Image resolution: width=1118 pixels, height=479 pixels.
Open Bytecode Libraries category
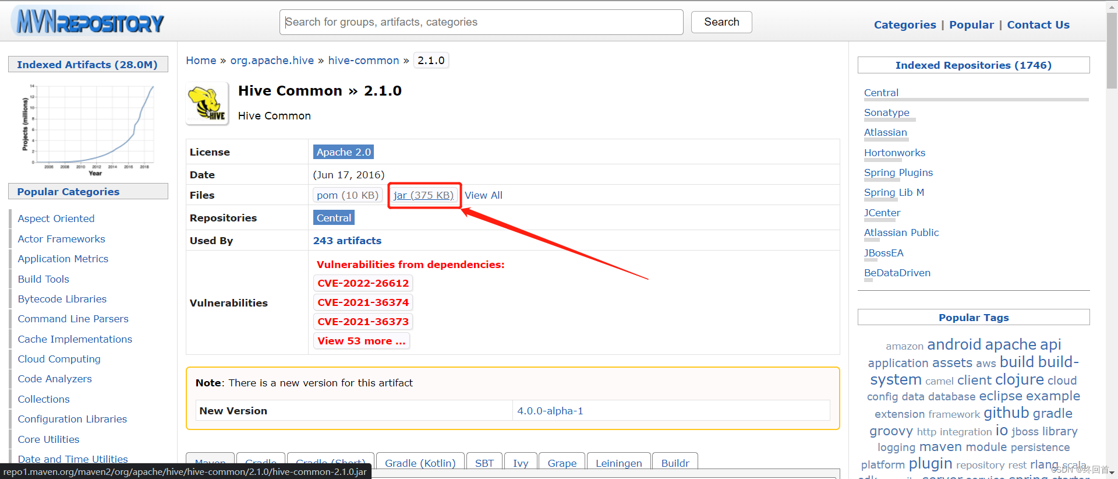click(x=62, y=299)
